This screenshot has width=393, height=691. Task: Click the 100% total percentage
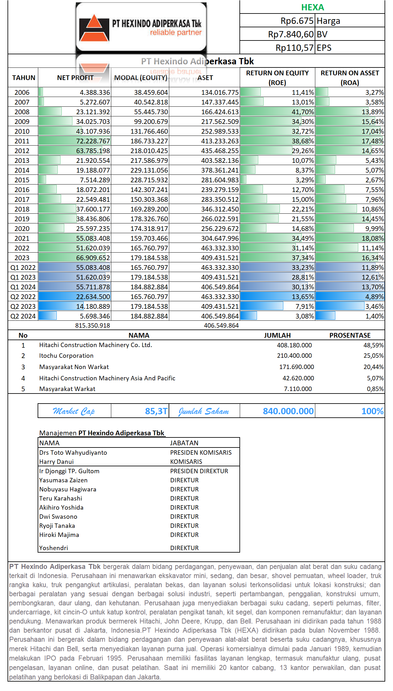click(x=372, y=411)
